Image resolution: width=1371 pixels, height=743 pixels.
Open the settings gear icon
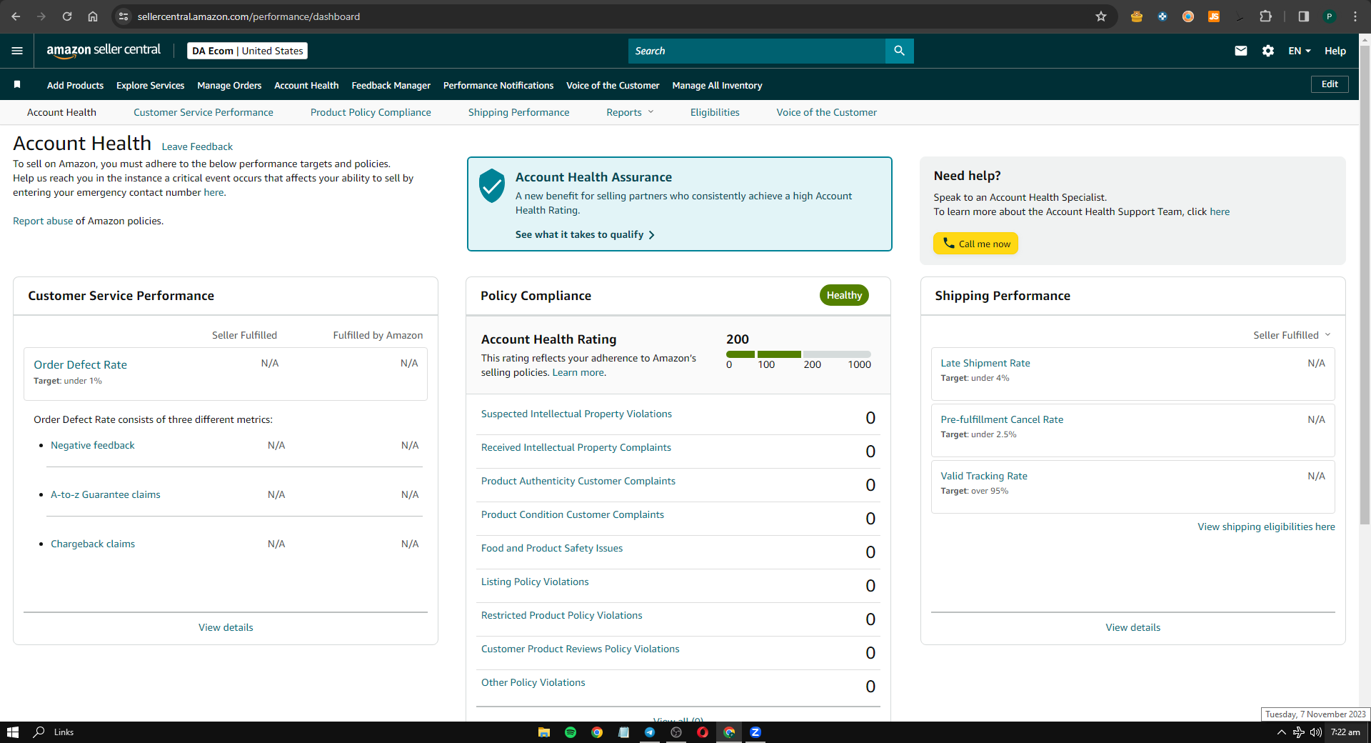pos(1268,51)
